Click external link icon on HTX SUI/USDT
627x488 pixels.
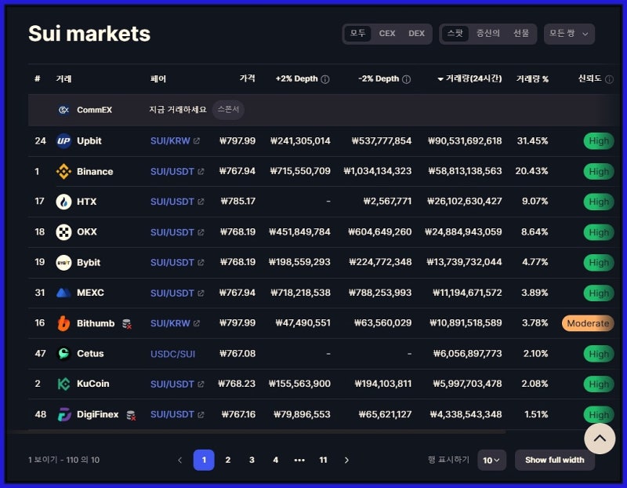point(201,202)
